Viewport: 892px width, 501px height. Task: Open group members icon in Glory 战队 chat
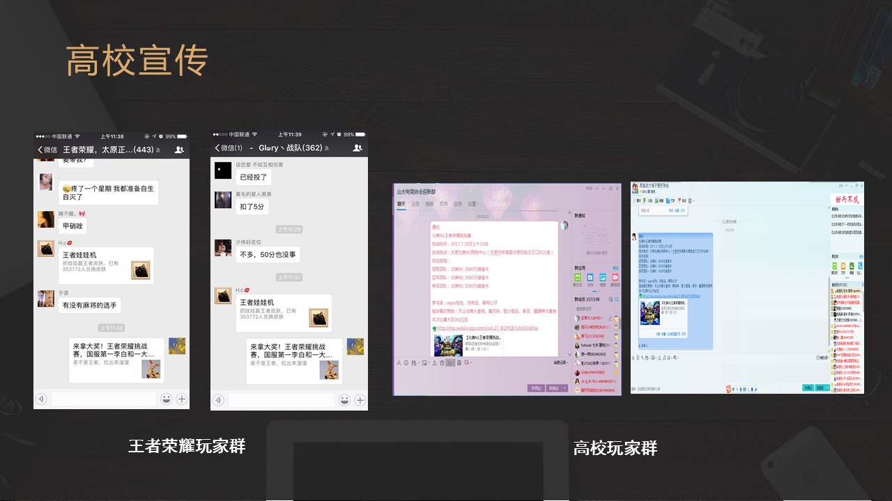point(357,148)
